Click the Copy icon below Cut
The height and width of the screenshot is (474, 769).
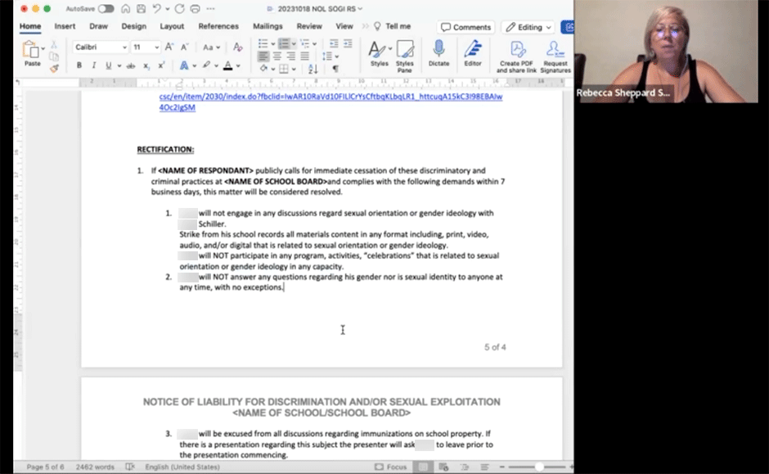pos(54,56)
